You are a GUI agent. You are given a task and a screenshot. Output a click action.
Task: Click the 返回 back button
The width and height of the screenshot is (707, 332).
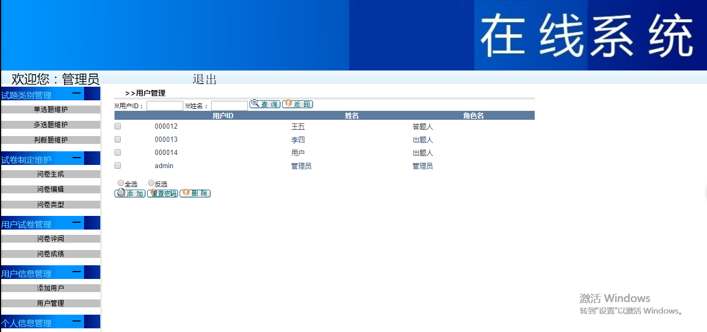pos(298,104)
